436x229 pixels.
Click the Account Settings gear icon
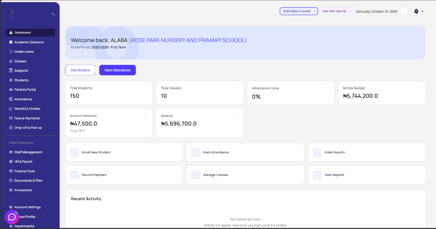[11, 207]
